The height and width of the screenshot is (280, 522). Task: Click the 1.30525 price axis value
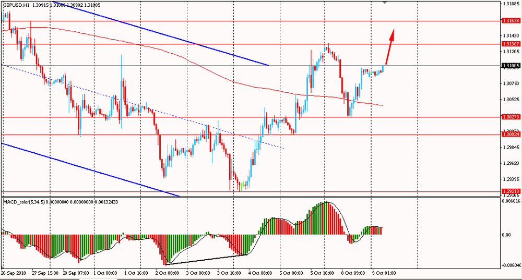pos(512,100)
